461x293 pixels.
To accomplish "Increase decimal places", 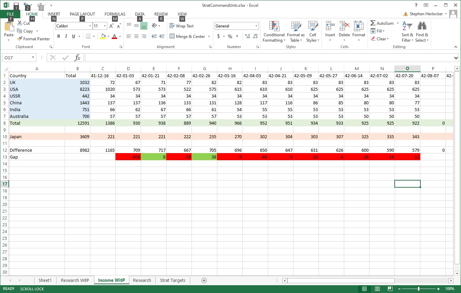I will click(247, 36).
